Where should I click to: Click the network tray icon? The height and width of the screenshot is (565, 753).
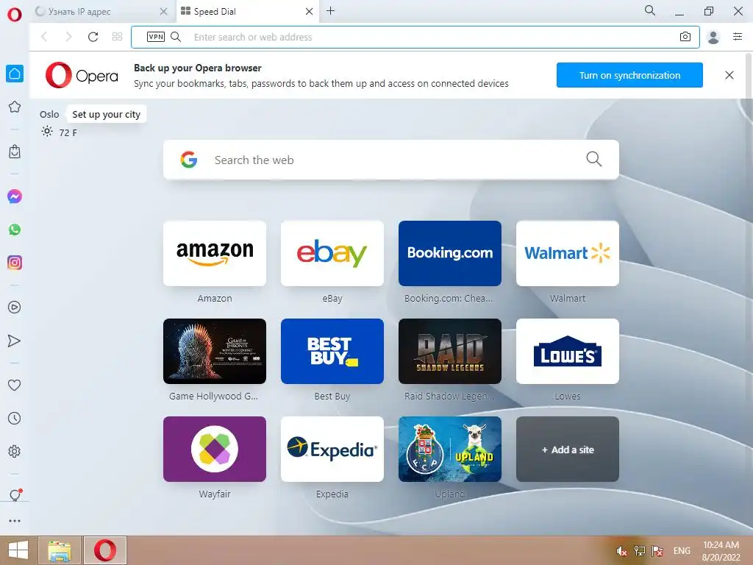click(x=640, y=551)
